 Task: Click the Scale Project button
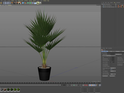109,56
